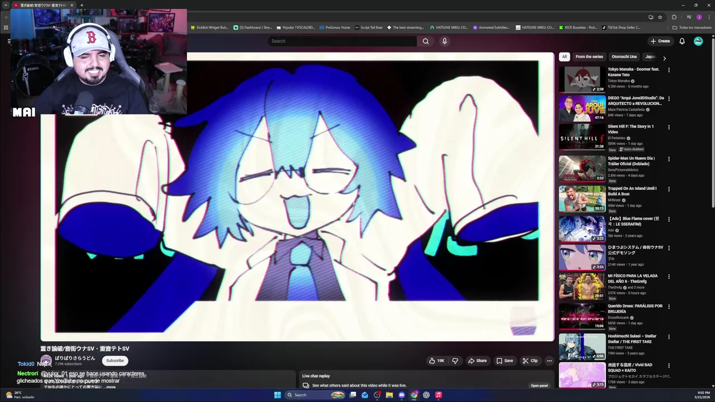This screenshot has width=715, height=402.
Task: Expand the video description with ...more
Action: click(x=110, y=387)
